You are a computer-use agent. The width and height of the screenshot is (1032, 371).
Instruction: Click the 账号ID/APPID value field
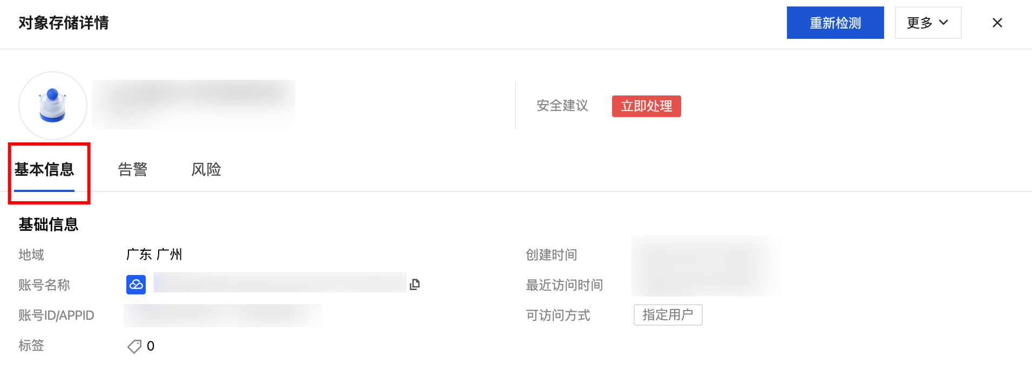click(222, 315)
